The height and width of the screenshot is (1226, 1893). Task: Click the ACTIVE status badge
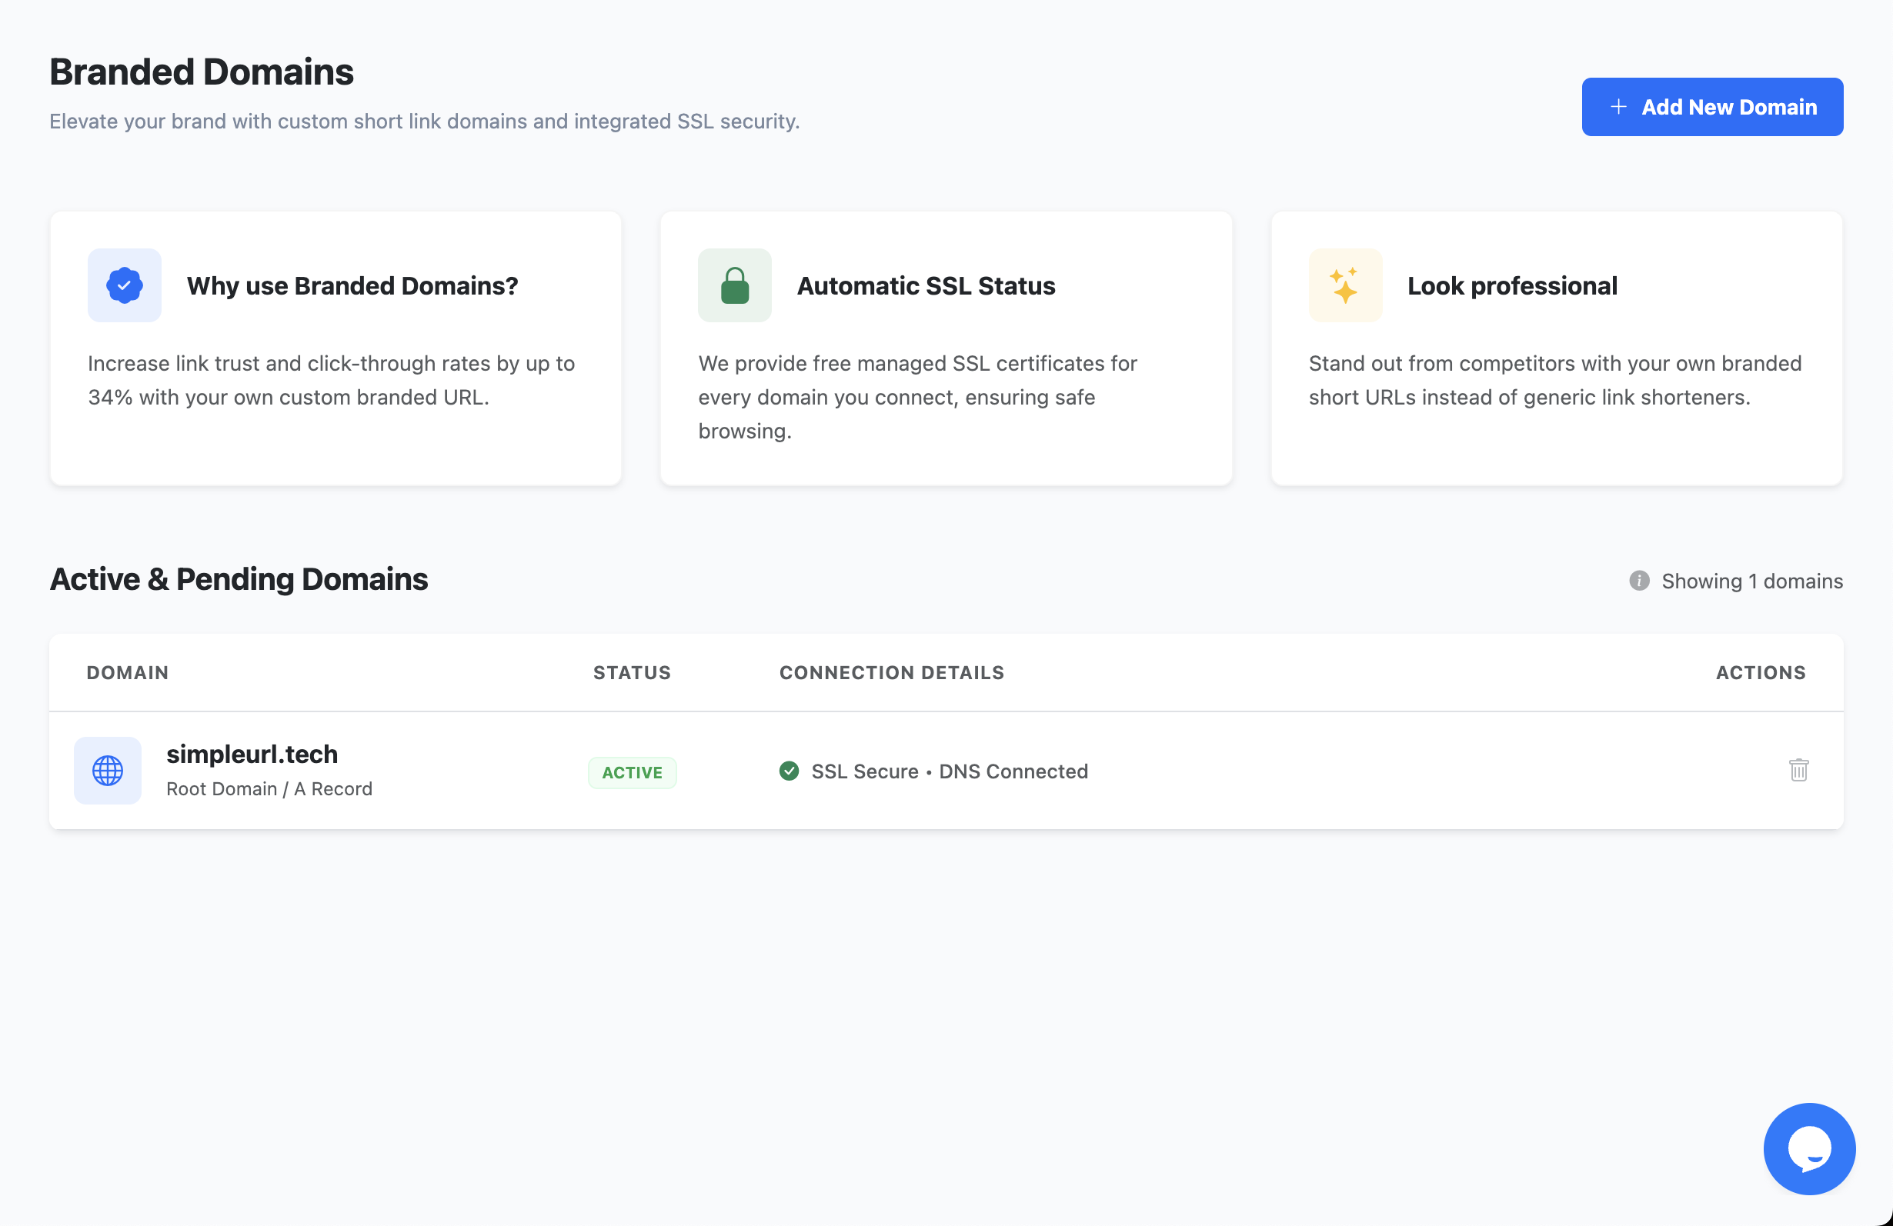point(632,773)
